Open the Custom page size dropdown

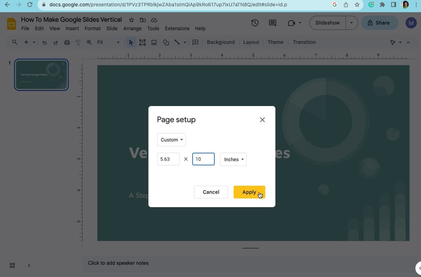171,140
